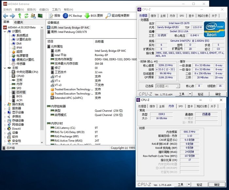Launch PC Backup from toolbar
Viewport: 229px width, 190px height.
72,16
